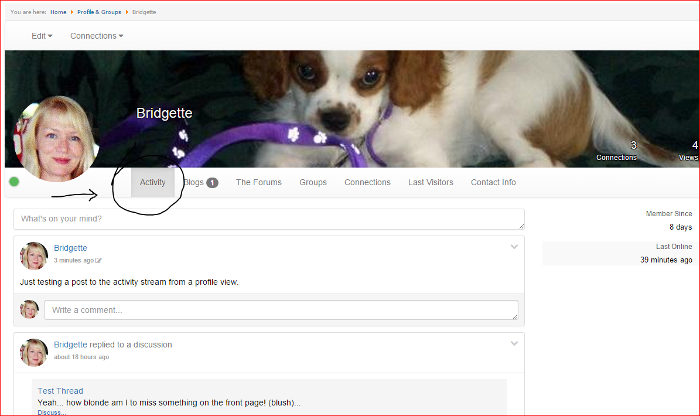700x416 pixels.
Task: Click the 'Member Since' label
Action: (669, 214)
